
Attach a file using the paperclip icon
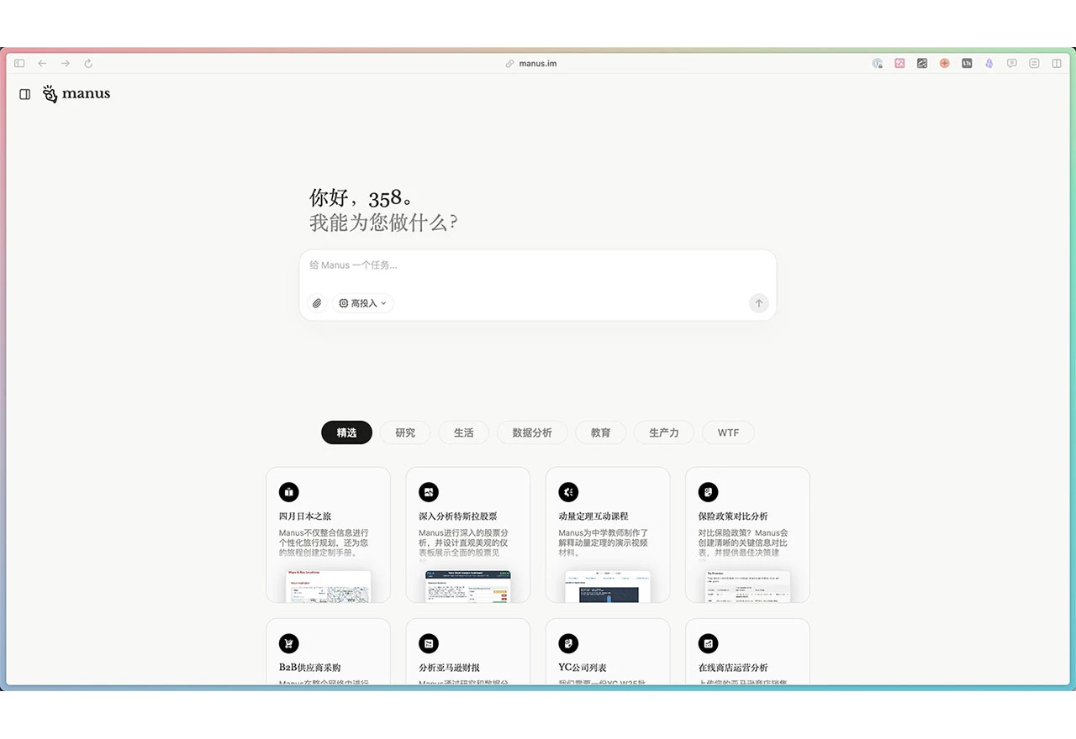pos(317,303)
